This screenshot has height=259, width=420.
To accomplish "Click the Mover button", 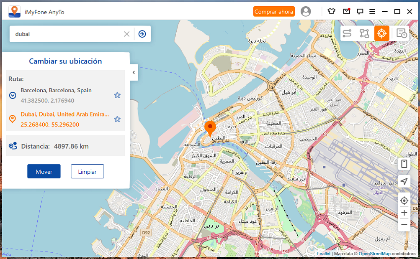I will 44,171.
